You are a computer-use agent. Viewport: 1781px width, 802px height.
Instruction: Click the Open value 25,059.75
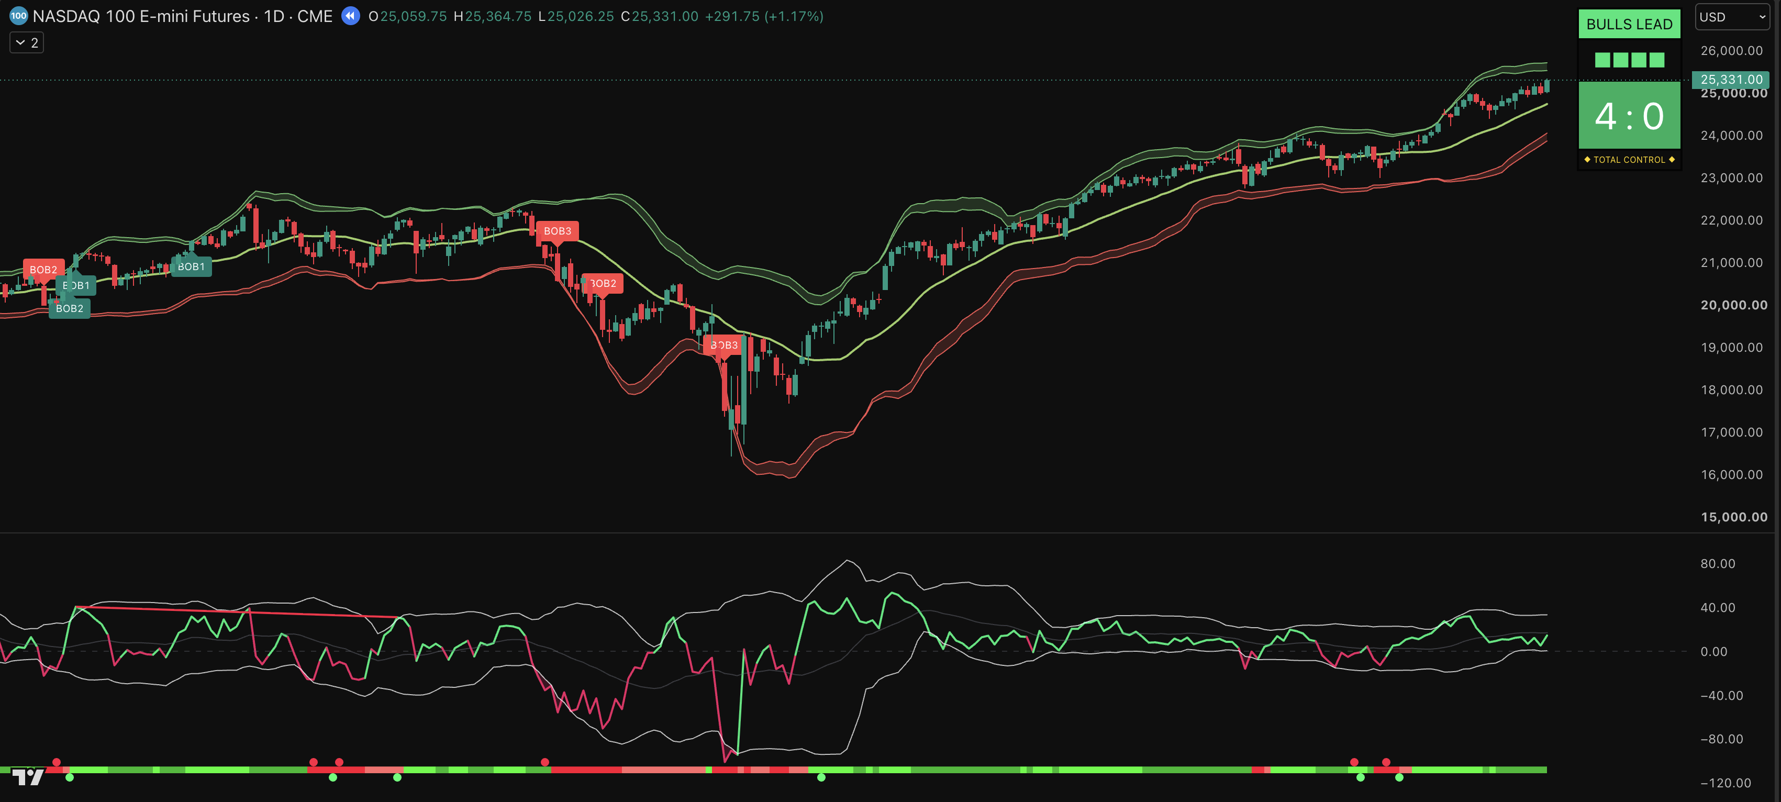point(414,16)
